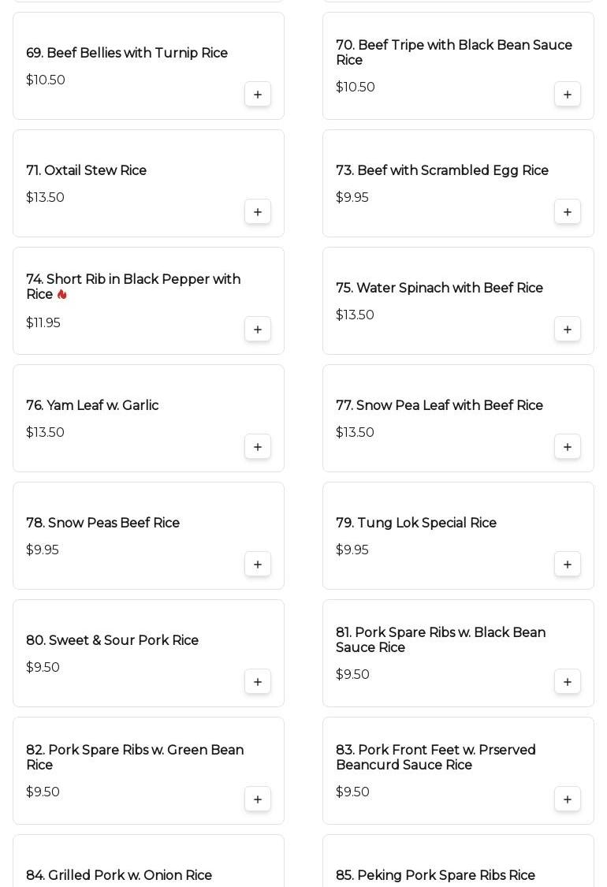
Task: Add Beef Tripe with Black Bean Sauce Rice
Action: (x=568, y=95)
